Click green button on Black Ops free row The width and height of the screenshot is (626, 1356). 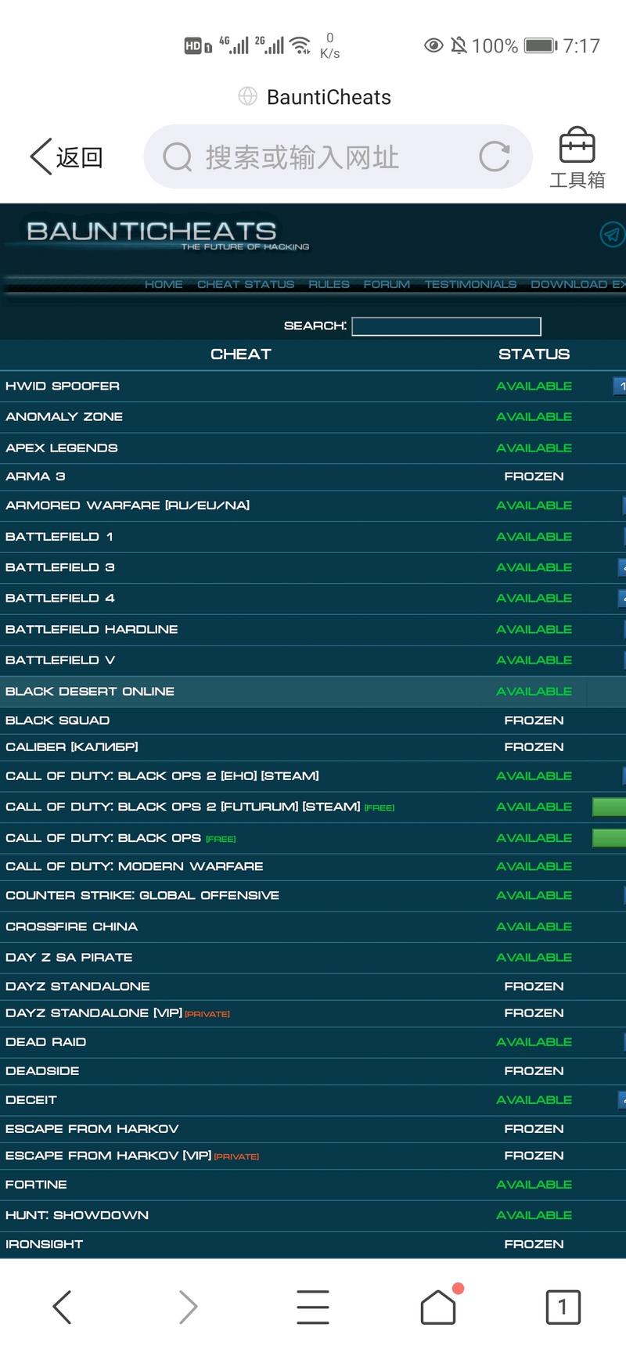coord(609,838)
